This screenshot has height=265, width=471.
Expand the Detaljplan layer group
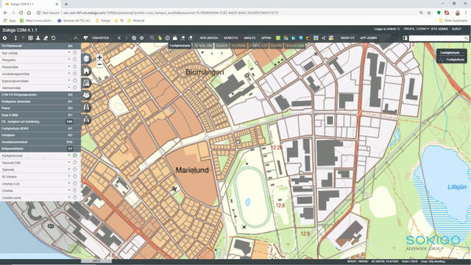[40, 135]
